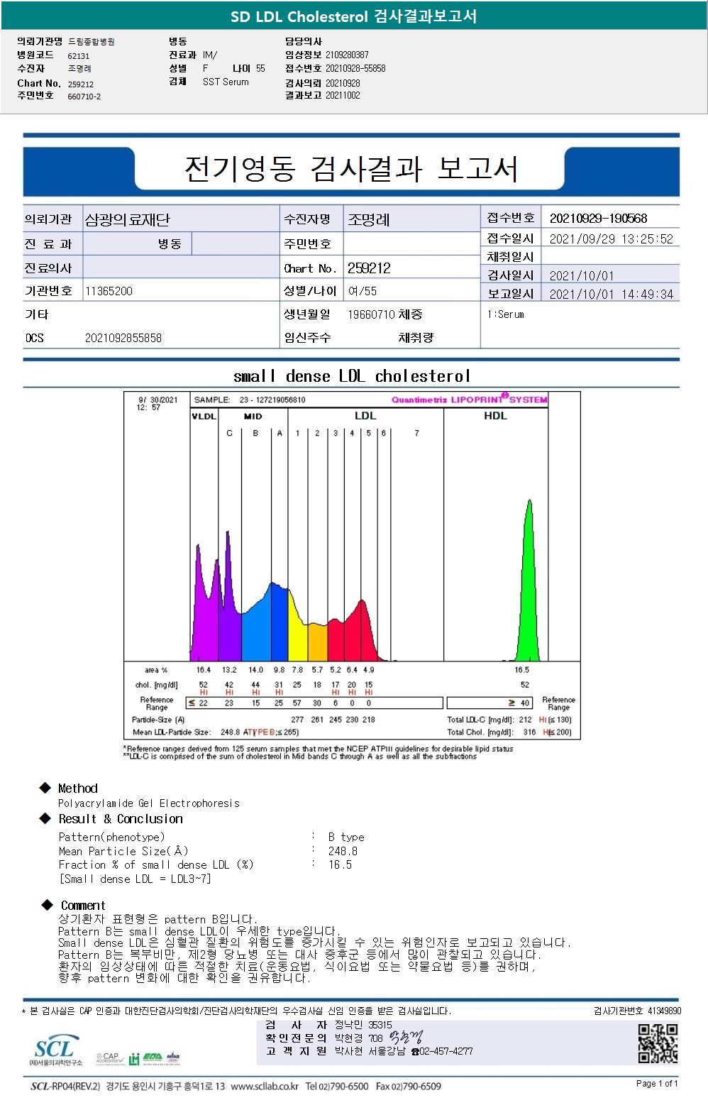The width and height of the screenshot is (708, 1110).
Task: Click the SCL laboratory logo
Action: 55,1051
